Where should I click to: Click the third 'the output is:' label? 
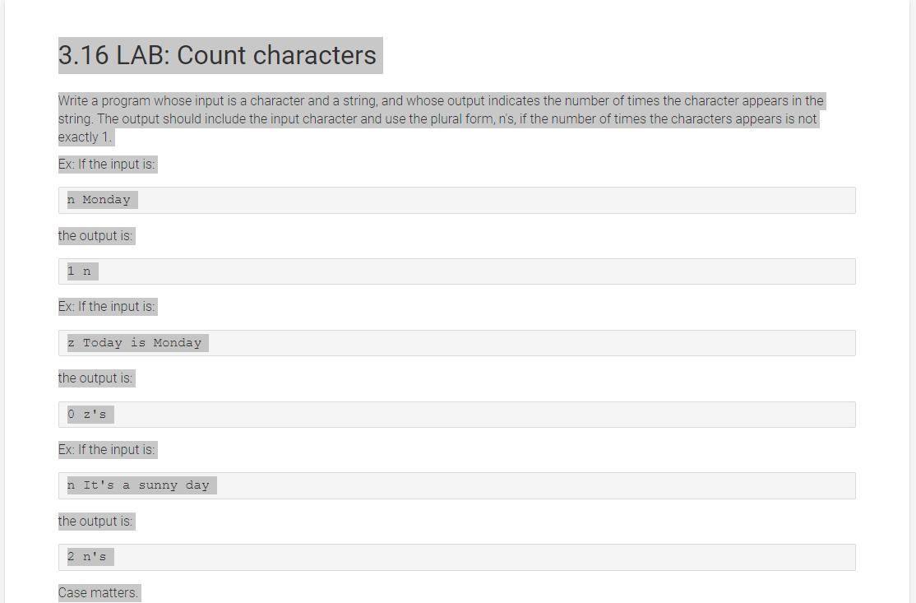coord(95,522)
